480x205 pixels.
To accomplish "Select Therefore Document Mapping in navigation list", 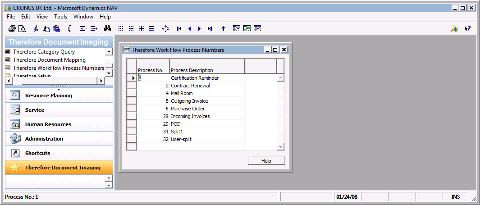I will pyautogui.click(x=49, y=60).
